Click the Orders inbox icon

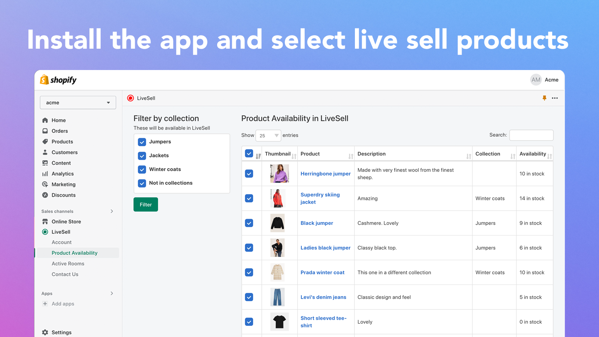pos(45,131)
